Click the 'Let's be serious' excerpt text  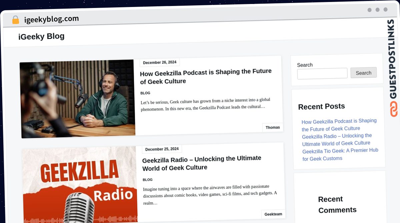click(x=205, y=104)
